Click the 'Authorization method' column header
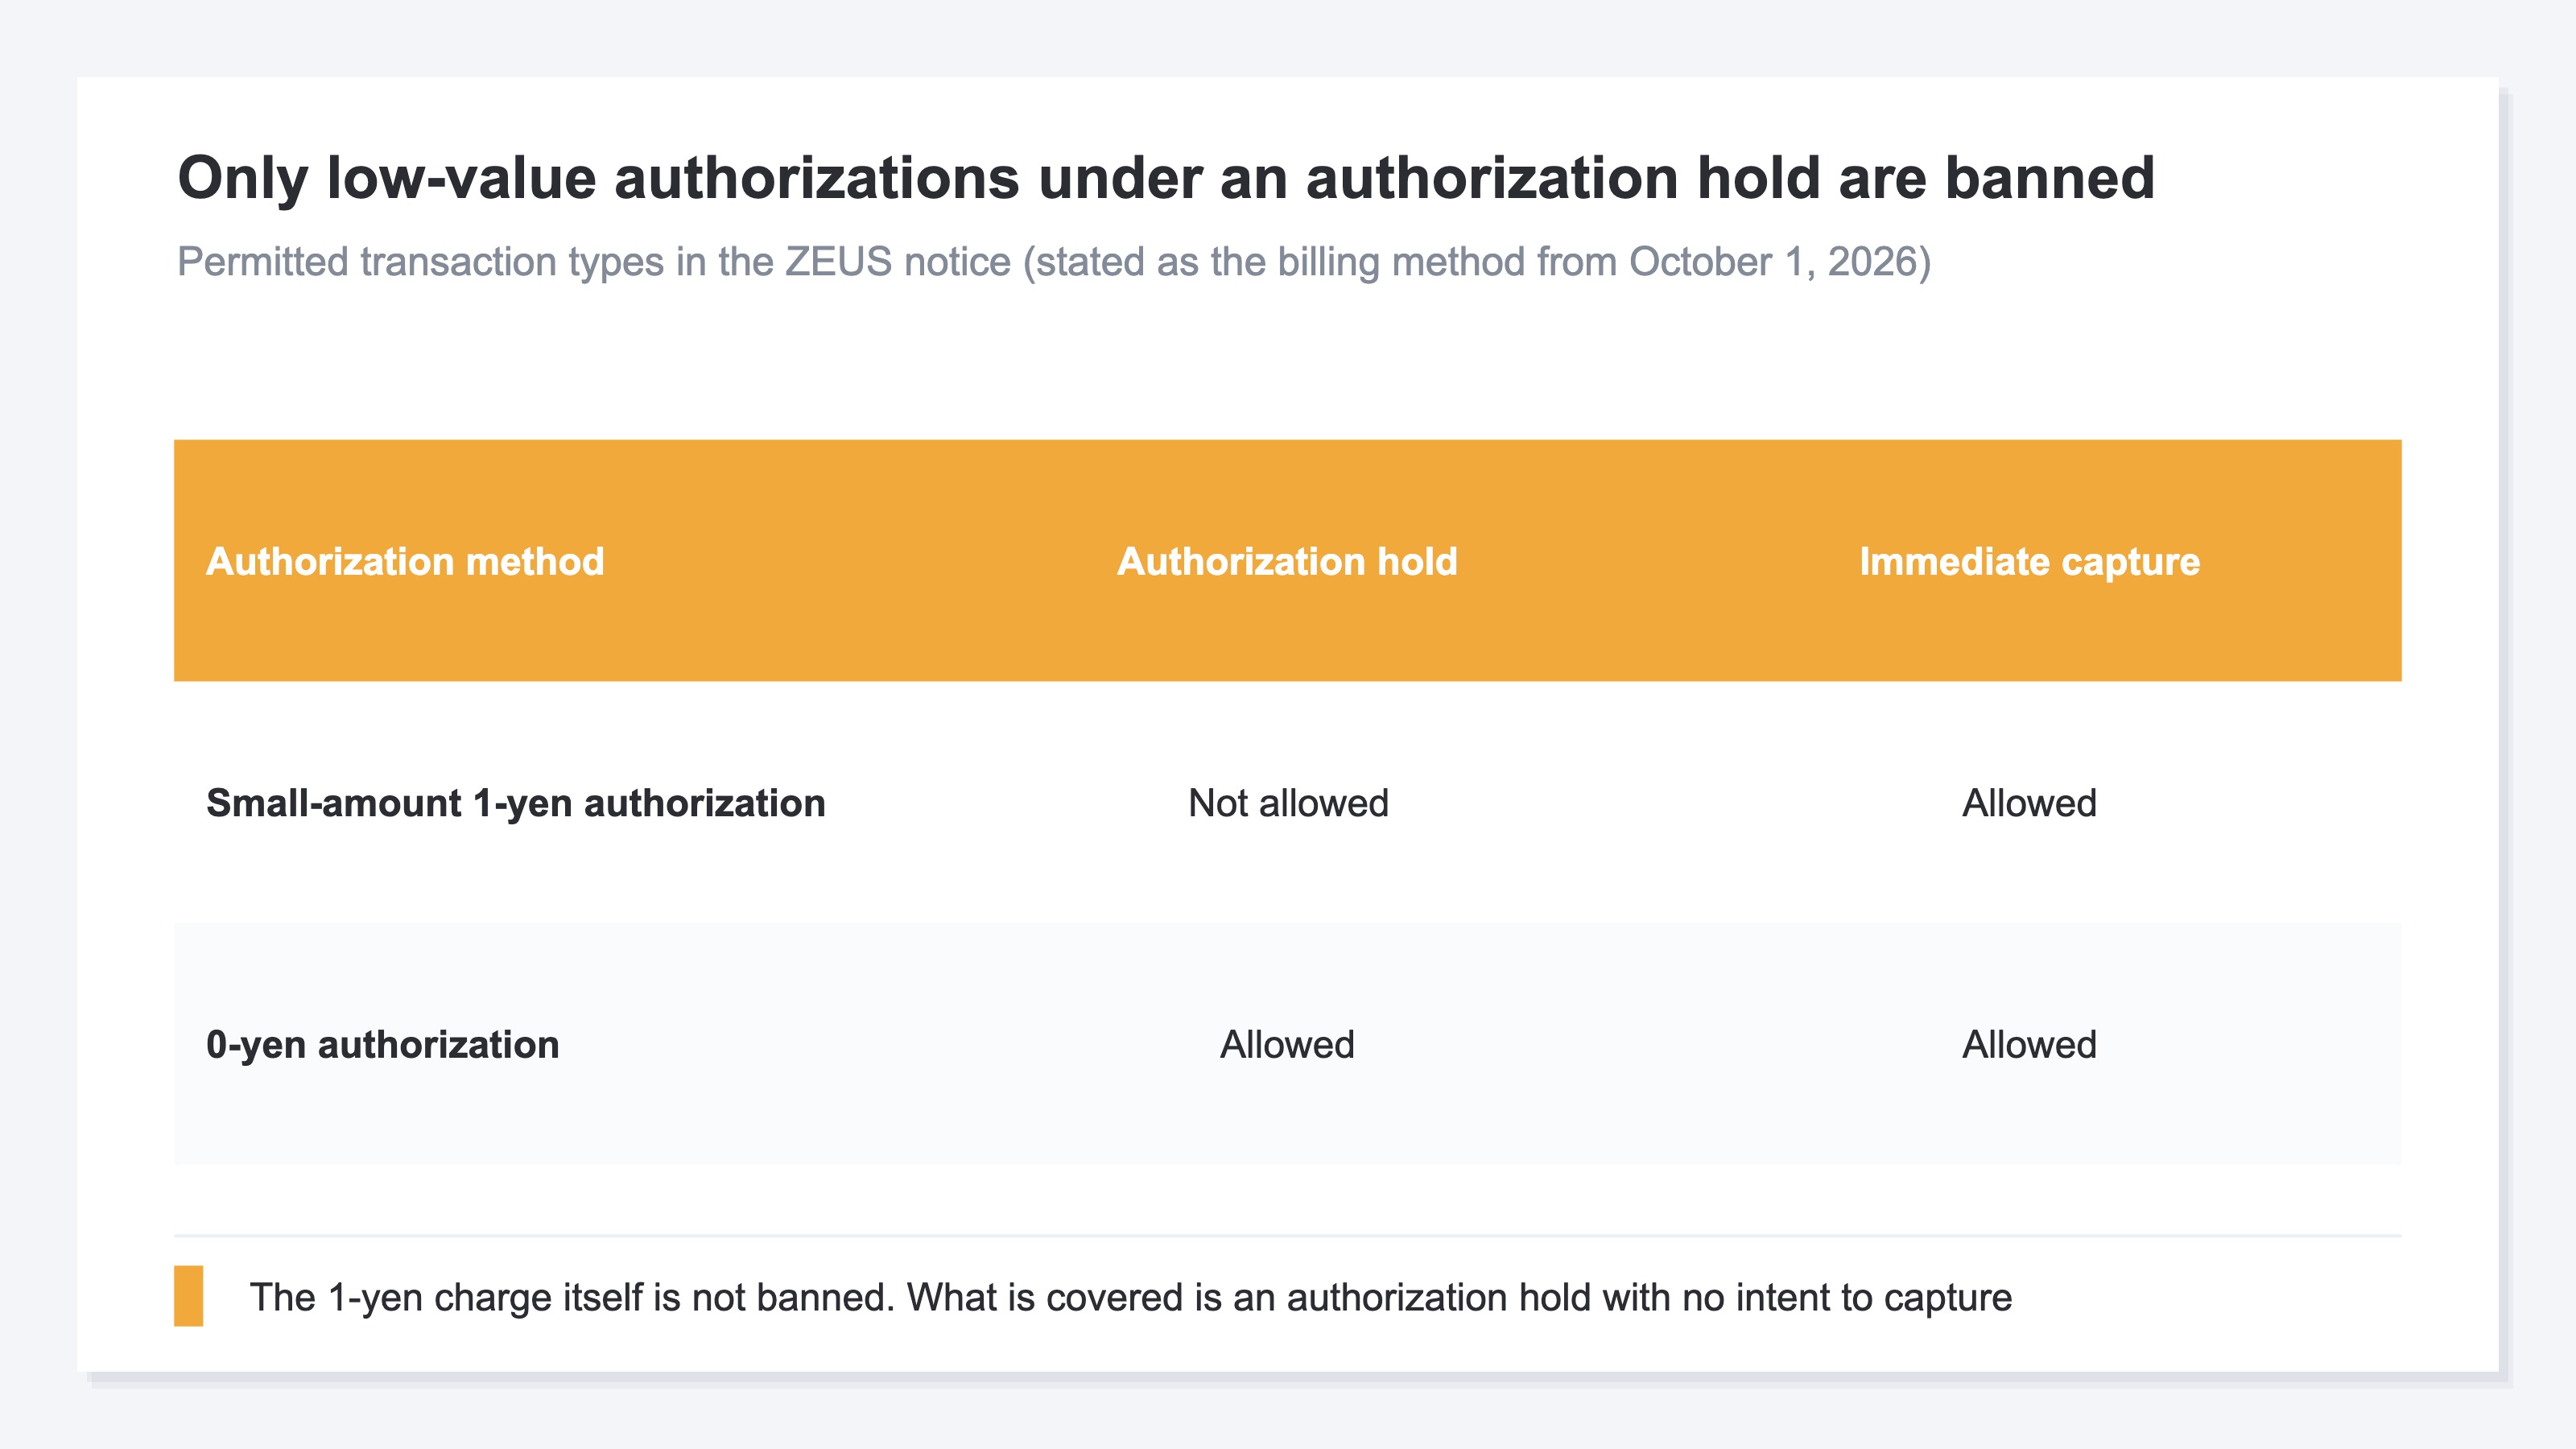 coord(405,562)
